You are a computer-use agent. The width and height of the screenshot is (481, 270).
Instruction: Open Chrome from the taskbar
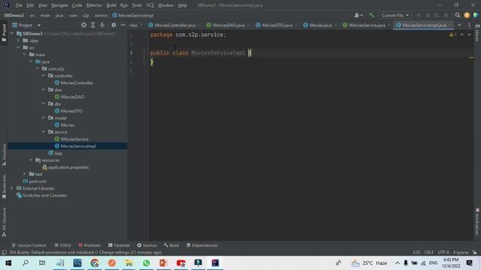coord(95,263)
